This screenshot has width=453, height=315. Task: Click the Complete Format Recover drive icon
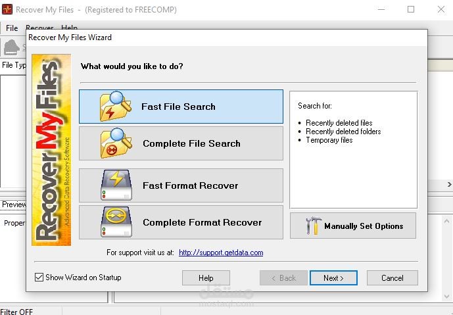(116, 222)
